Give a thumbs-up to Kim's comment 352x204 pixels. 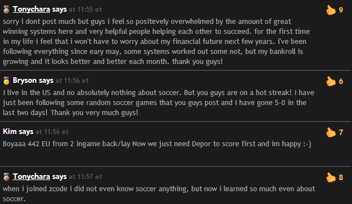tap(331, 132)
